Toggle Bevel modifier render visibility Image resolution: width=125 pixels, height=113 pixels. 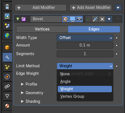79,19
